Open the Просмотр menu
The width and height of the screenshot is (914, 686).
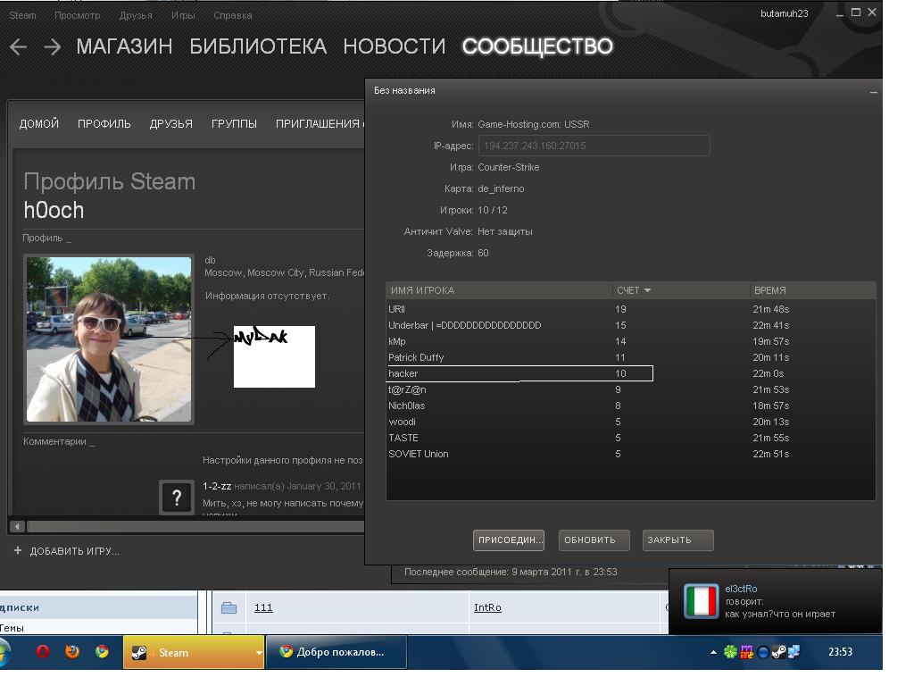coord(78,15)
